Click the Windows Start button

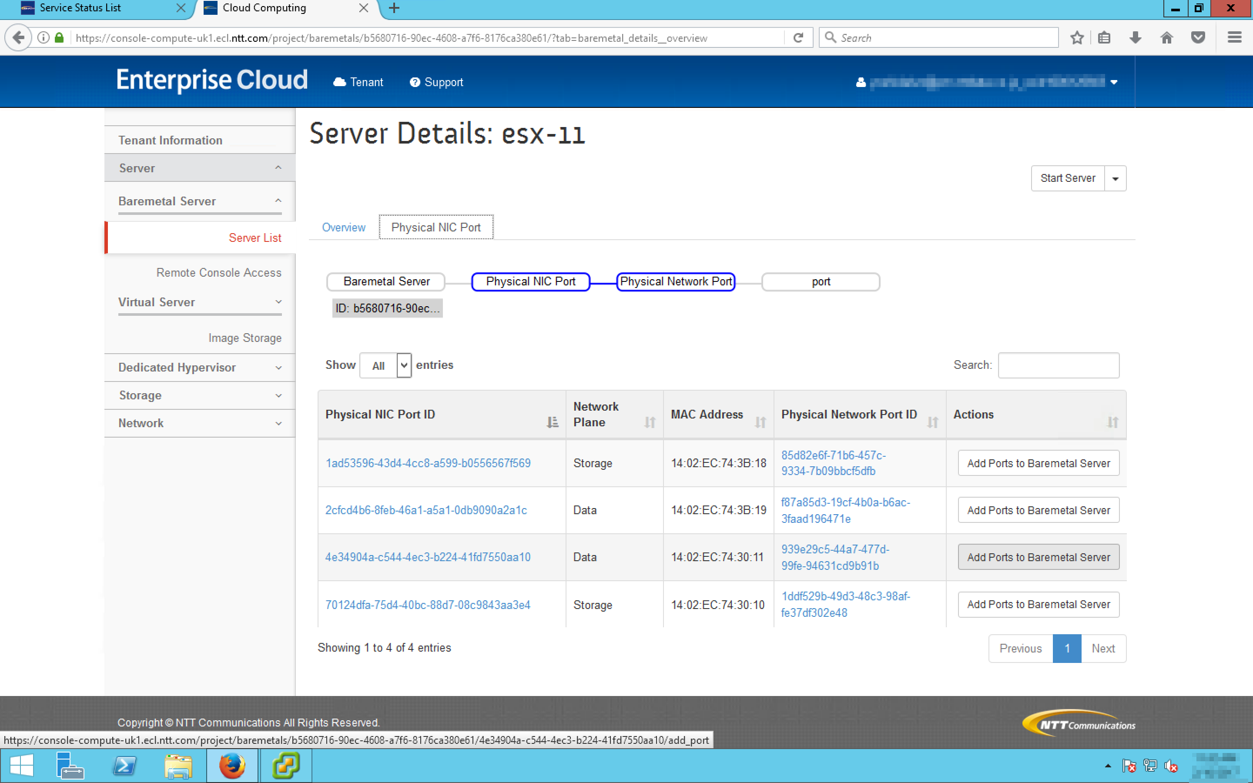(21, 766)
